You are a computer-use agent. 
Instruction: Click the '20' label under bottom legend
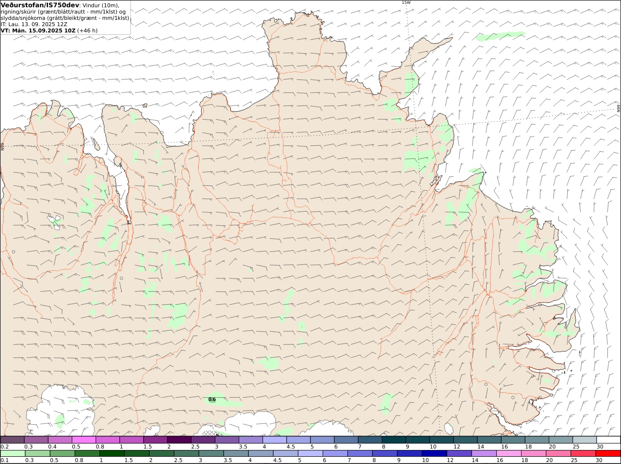click(x=549, y=460)
